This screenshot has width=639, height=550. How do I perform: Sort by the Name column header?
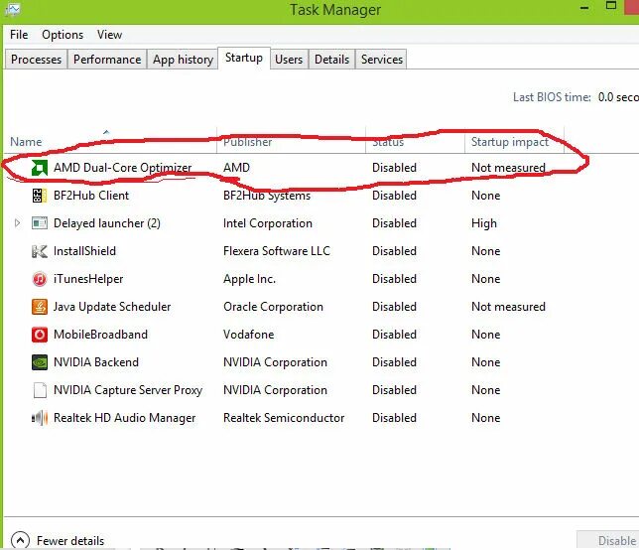tap(110, 141)
